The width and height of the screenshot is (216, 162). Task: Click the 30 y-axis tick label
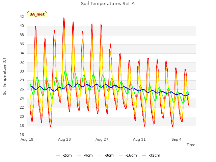pyautogui.click(x=22, y=71)
